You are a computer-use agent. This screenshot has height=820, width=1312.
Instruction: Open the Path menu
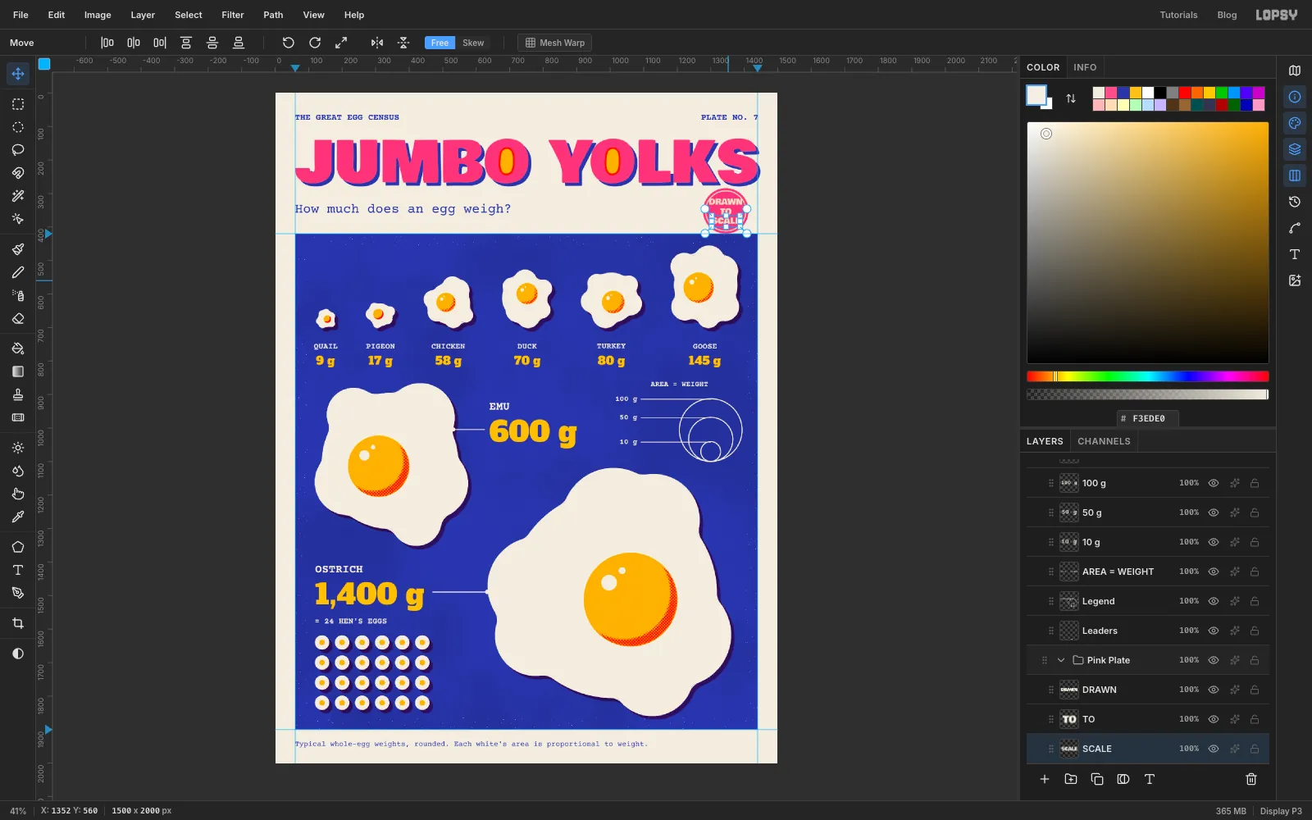(273, 15)
